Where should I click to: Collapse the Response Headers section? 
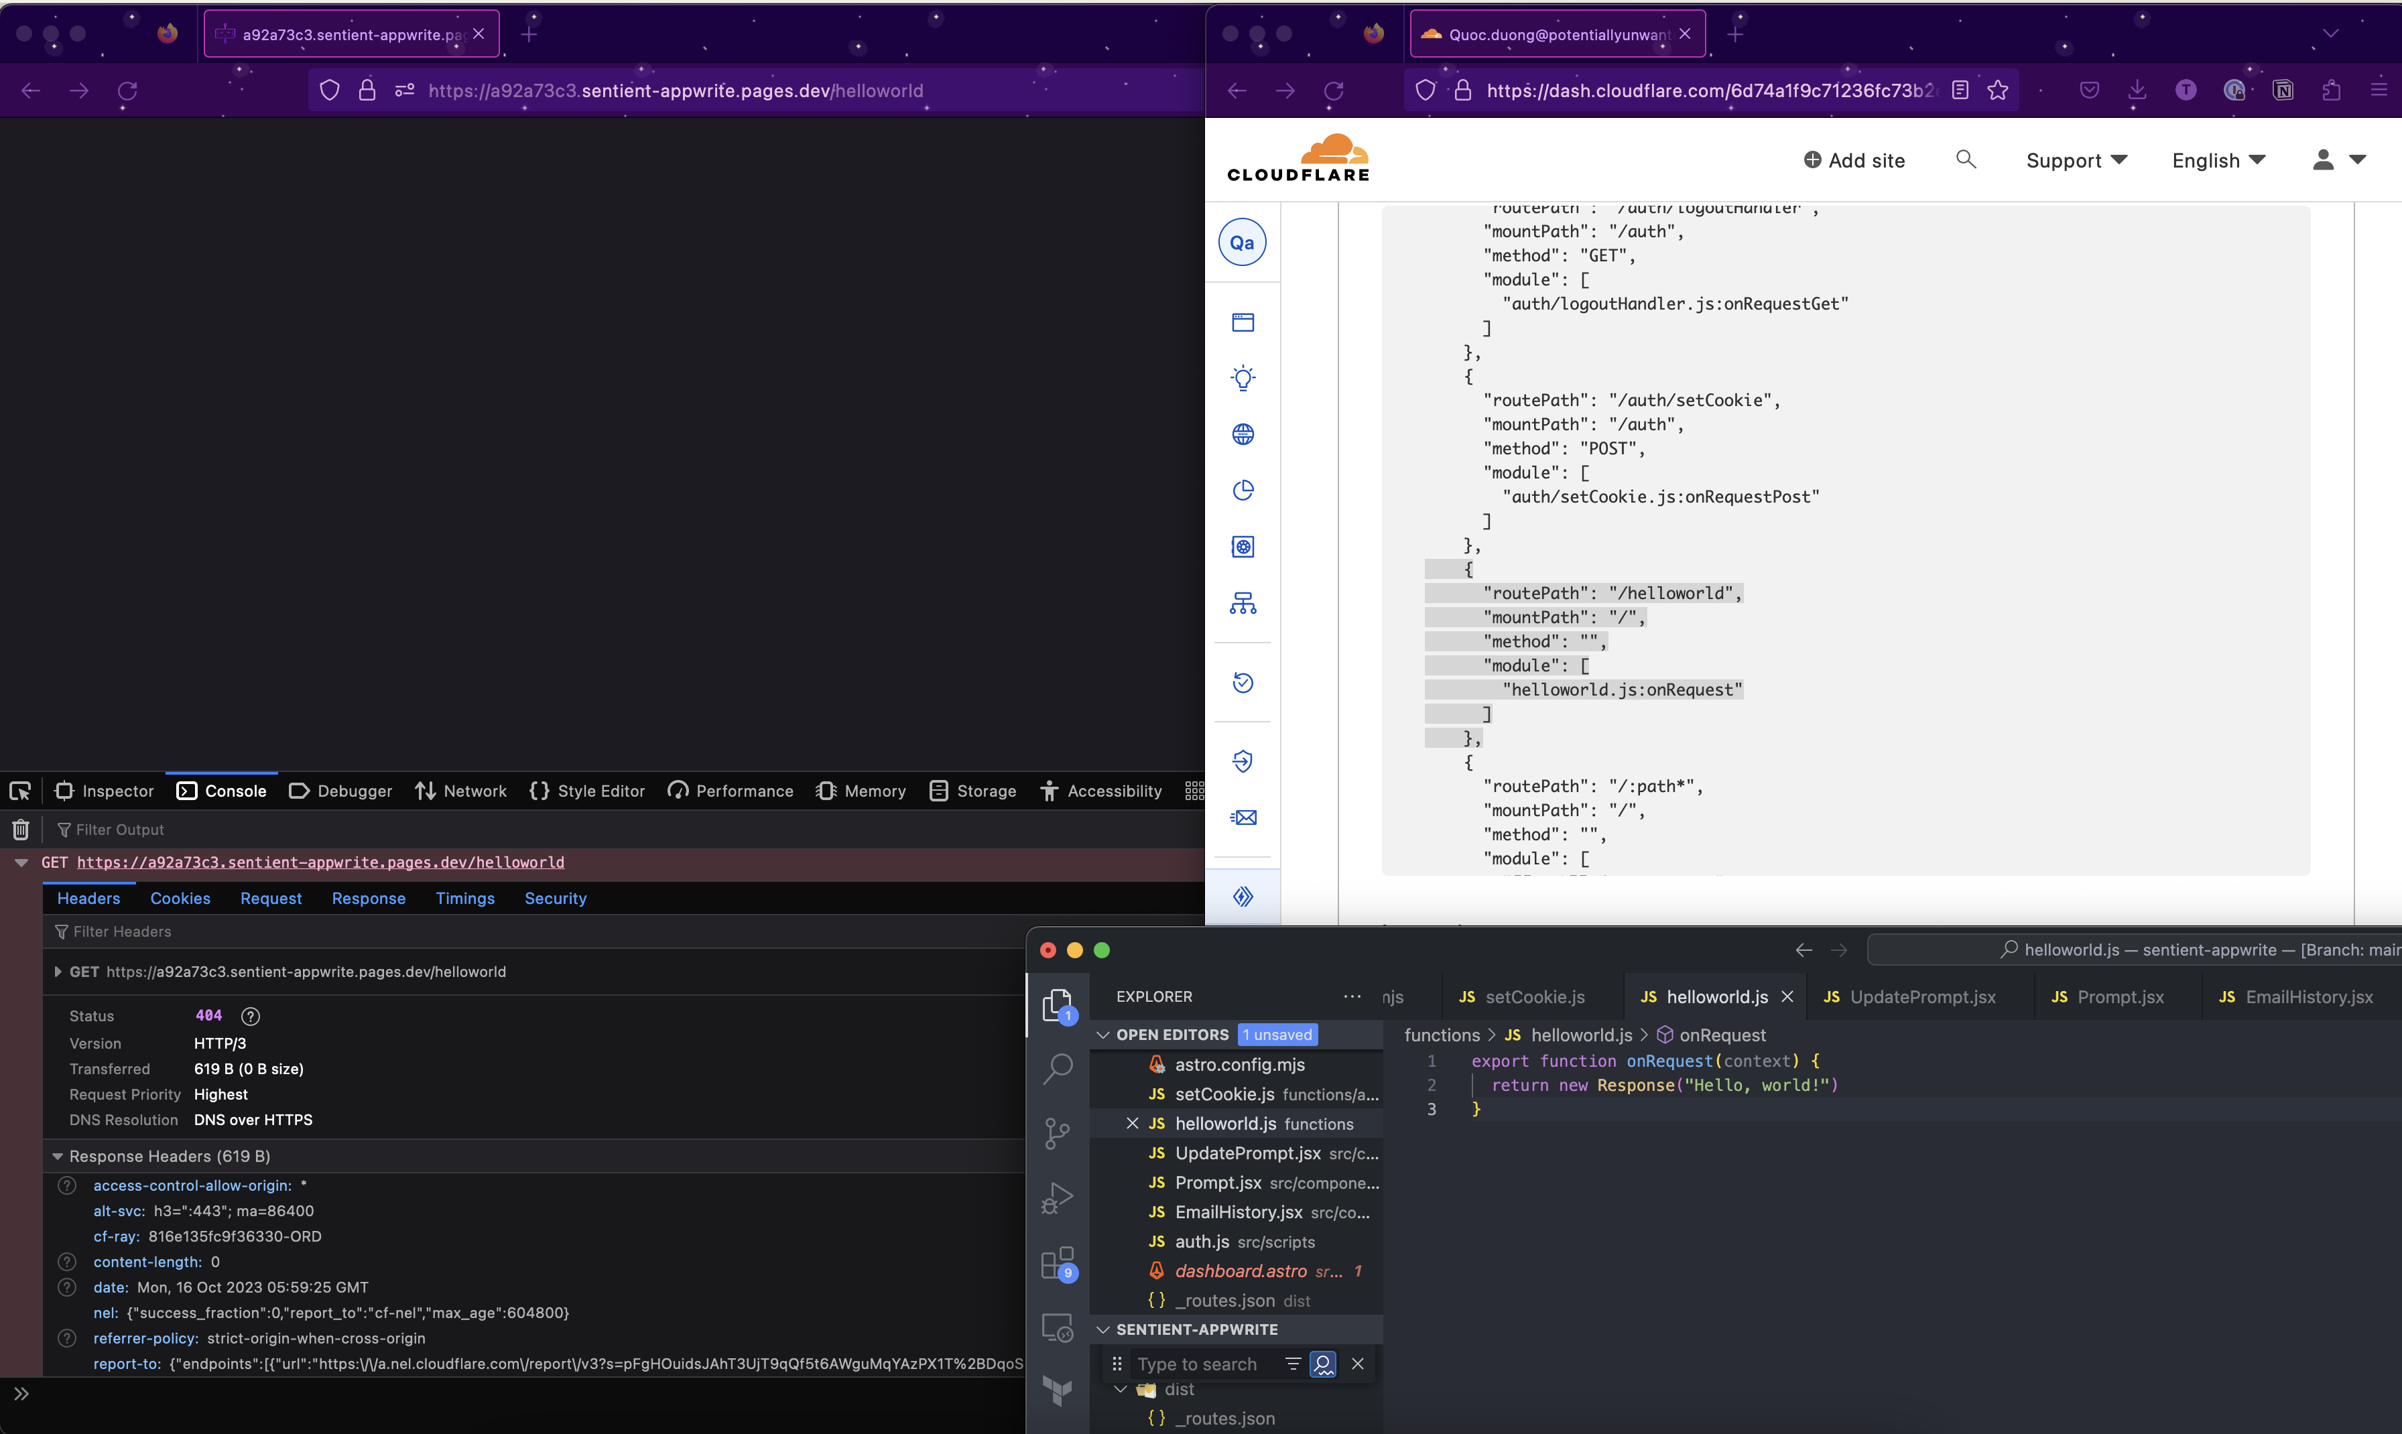click(57, 1156)
